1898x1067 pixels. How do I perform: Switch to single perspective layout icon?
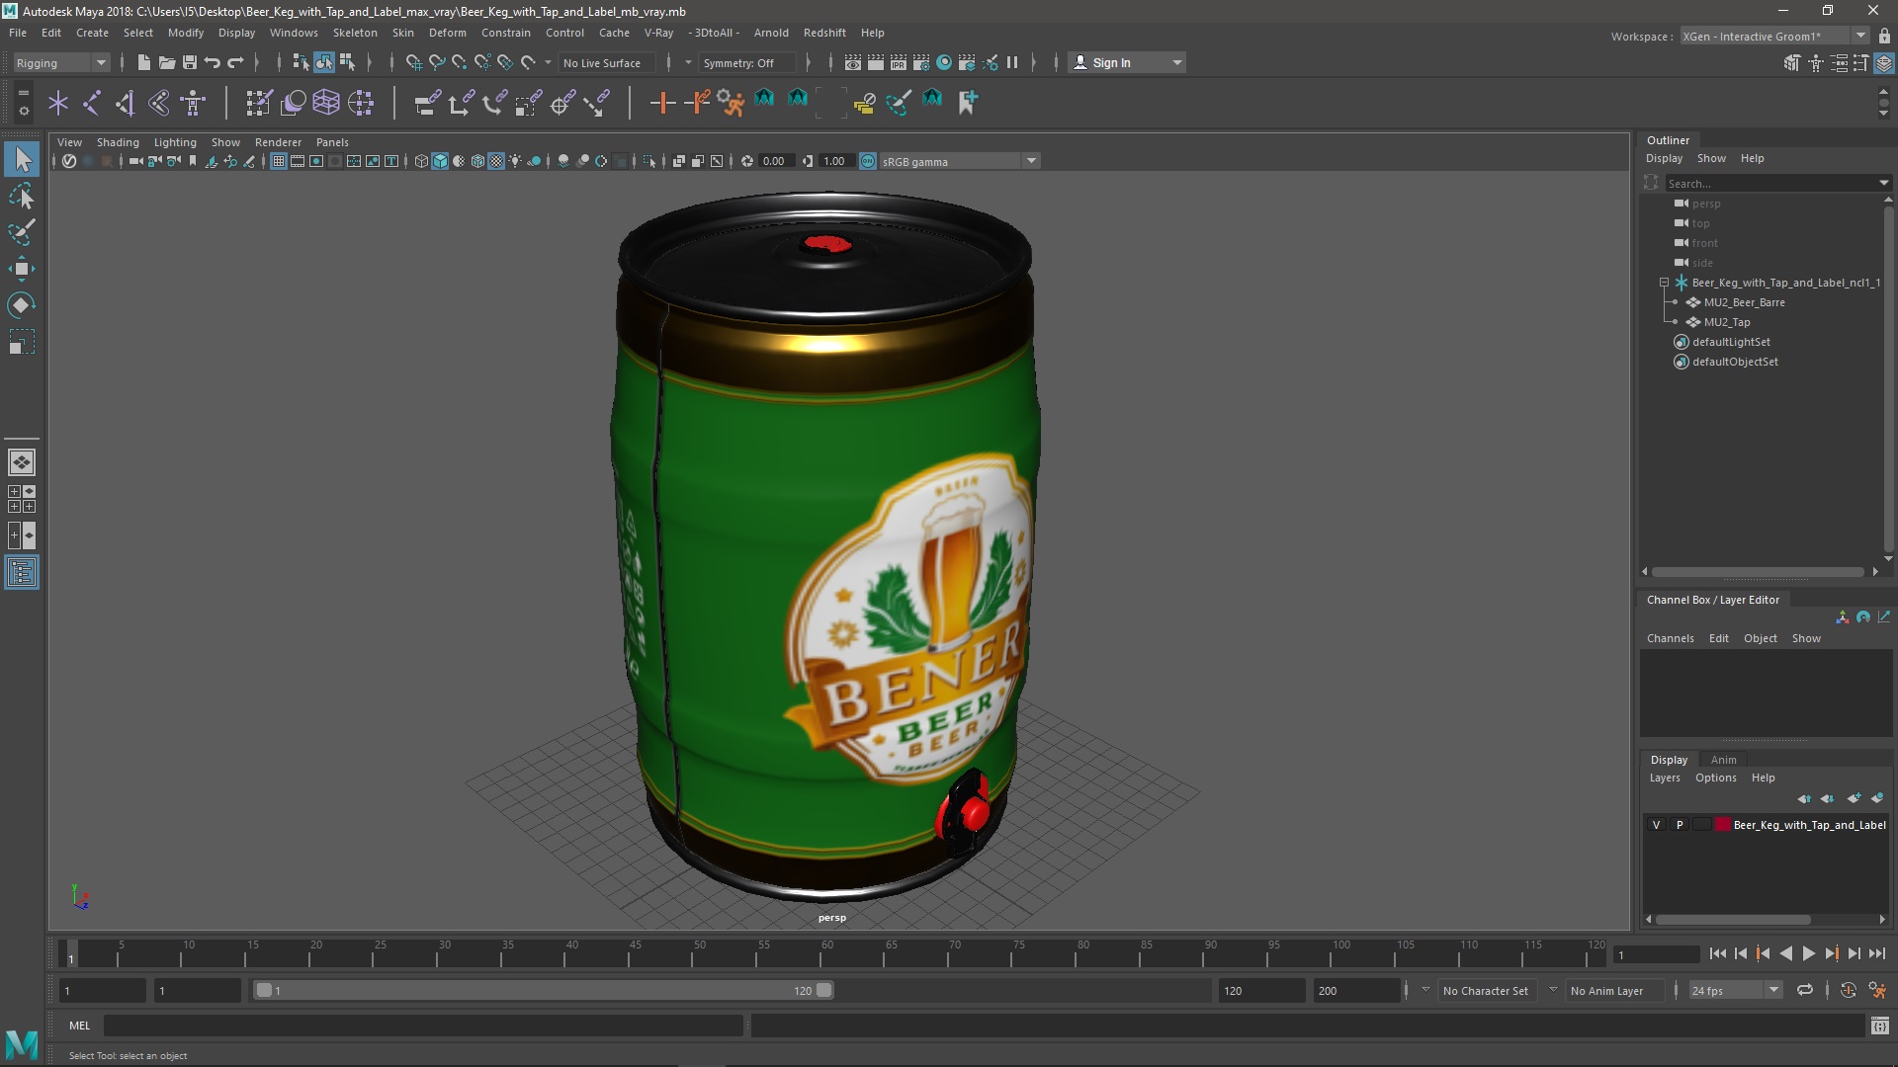pos(22,461)
